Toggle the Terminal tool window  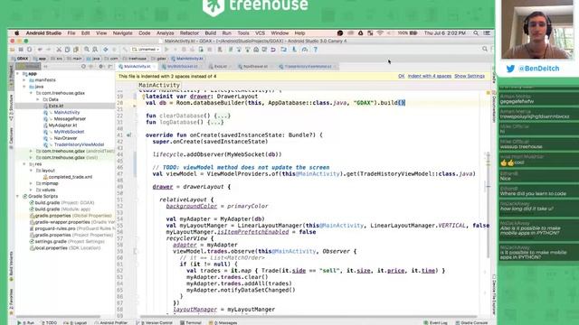191,323
